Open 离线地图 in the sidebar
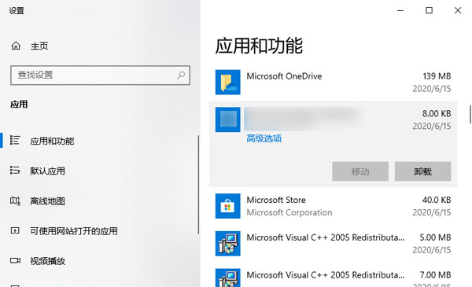This screenshot has width=472, height=287. point(47,201)
